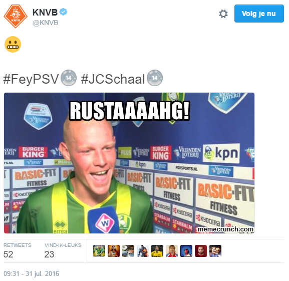Click the blue verified badge beside KNVB
The height and width of the screenshot is (281, 289).
(64, 12)
